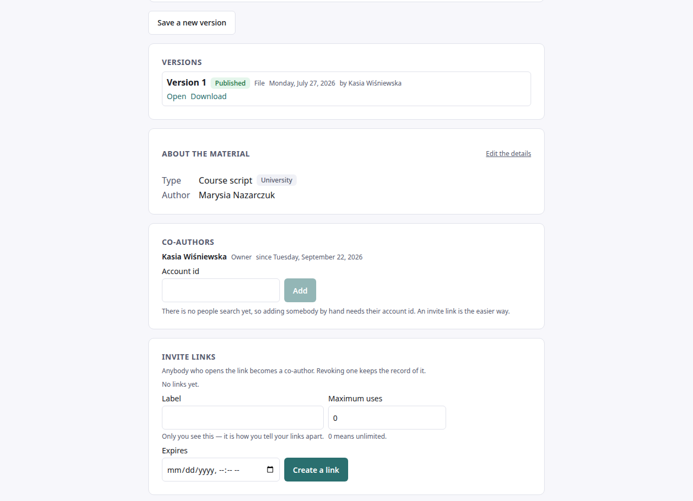Click the Version 1 heading
The height and width of the screenshot is (501, 693).
[186, 82]
